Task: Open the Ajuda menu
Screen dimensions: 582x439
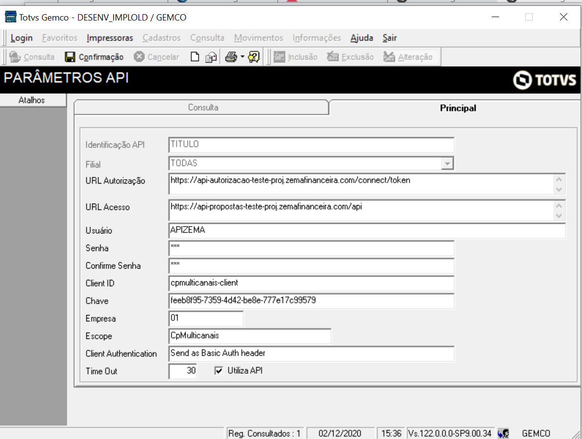Action: tap(361, 38)
